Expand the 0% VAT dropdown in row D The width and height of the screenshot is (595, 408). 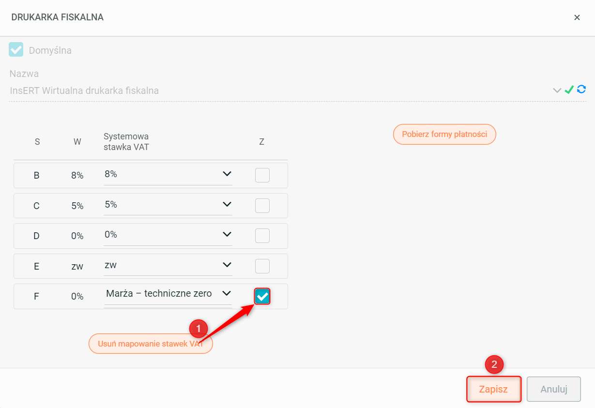pos(227,234)
